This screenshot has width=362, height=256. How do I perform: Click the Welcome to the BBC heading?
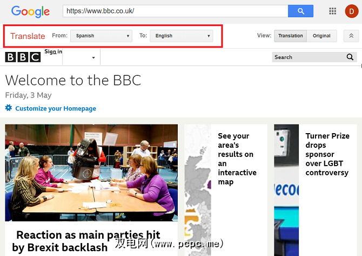point(73,81)
